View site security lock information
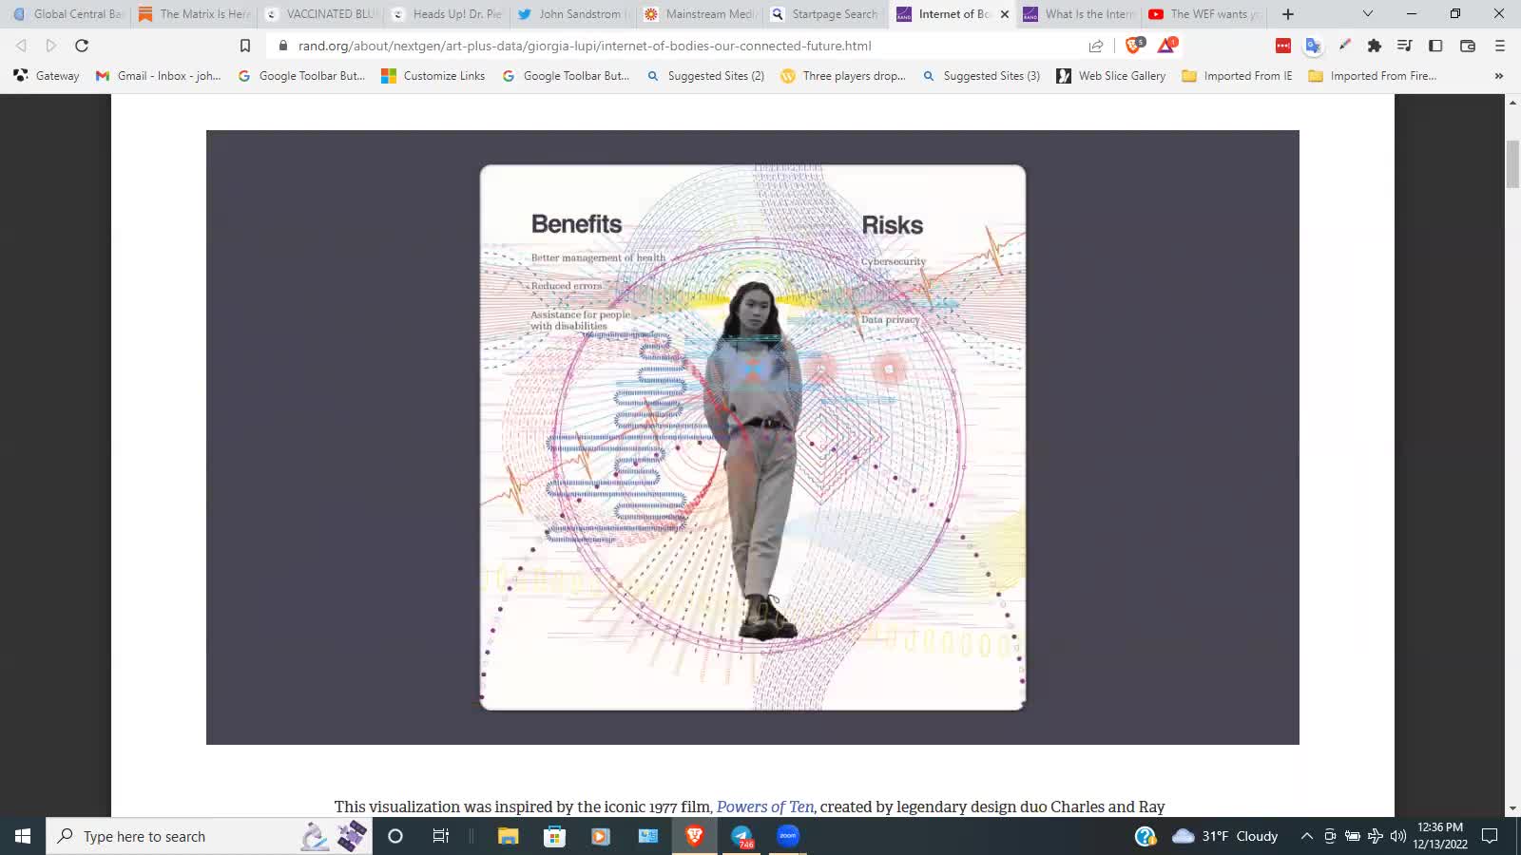Screen dimensions: 1521x855 click(x=282, y=46)
